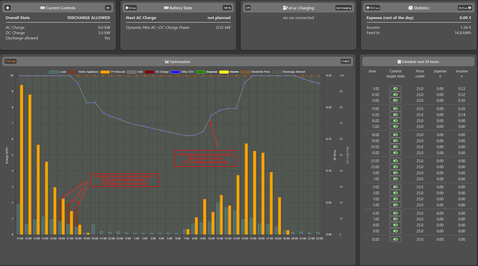This screenshot has width=478, height=266.
Task: Click the control state icon for 18:00
Action: pyautogui.click(x=395, y=135)
